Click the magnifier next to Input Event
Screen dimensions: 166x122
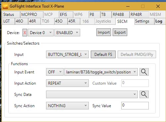[144, 72]
